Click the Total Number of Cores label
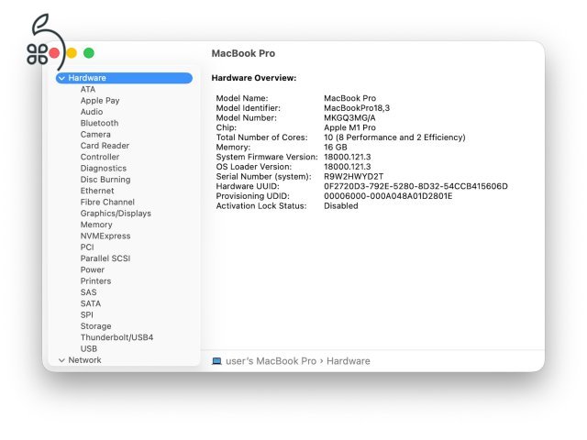The width and height of the screenshot is (587, 440). [x=261, y=137]
